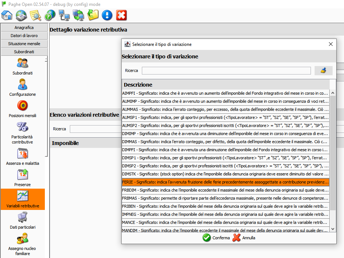Select the MANCE variation row

point(226,223)
